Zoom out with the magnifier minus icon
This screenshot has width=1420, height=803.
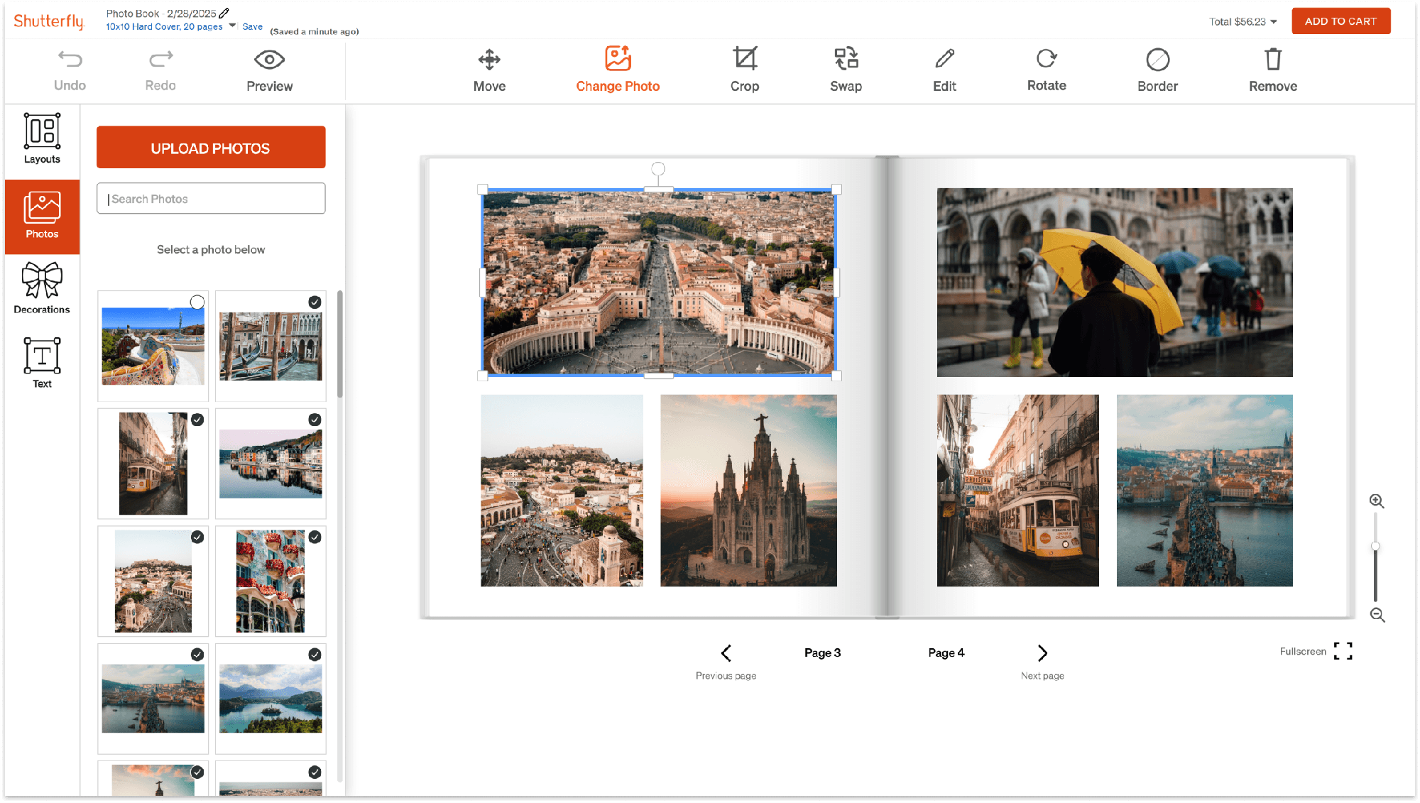[x=1377, y=616]
